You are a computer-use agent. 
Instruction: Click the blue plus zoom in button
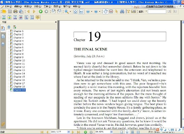tap(96, 12)
